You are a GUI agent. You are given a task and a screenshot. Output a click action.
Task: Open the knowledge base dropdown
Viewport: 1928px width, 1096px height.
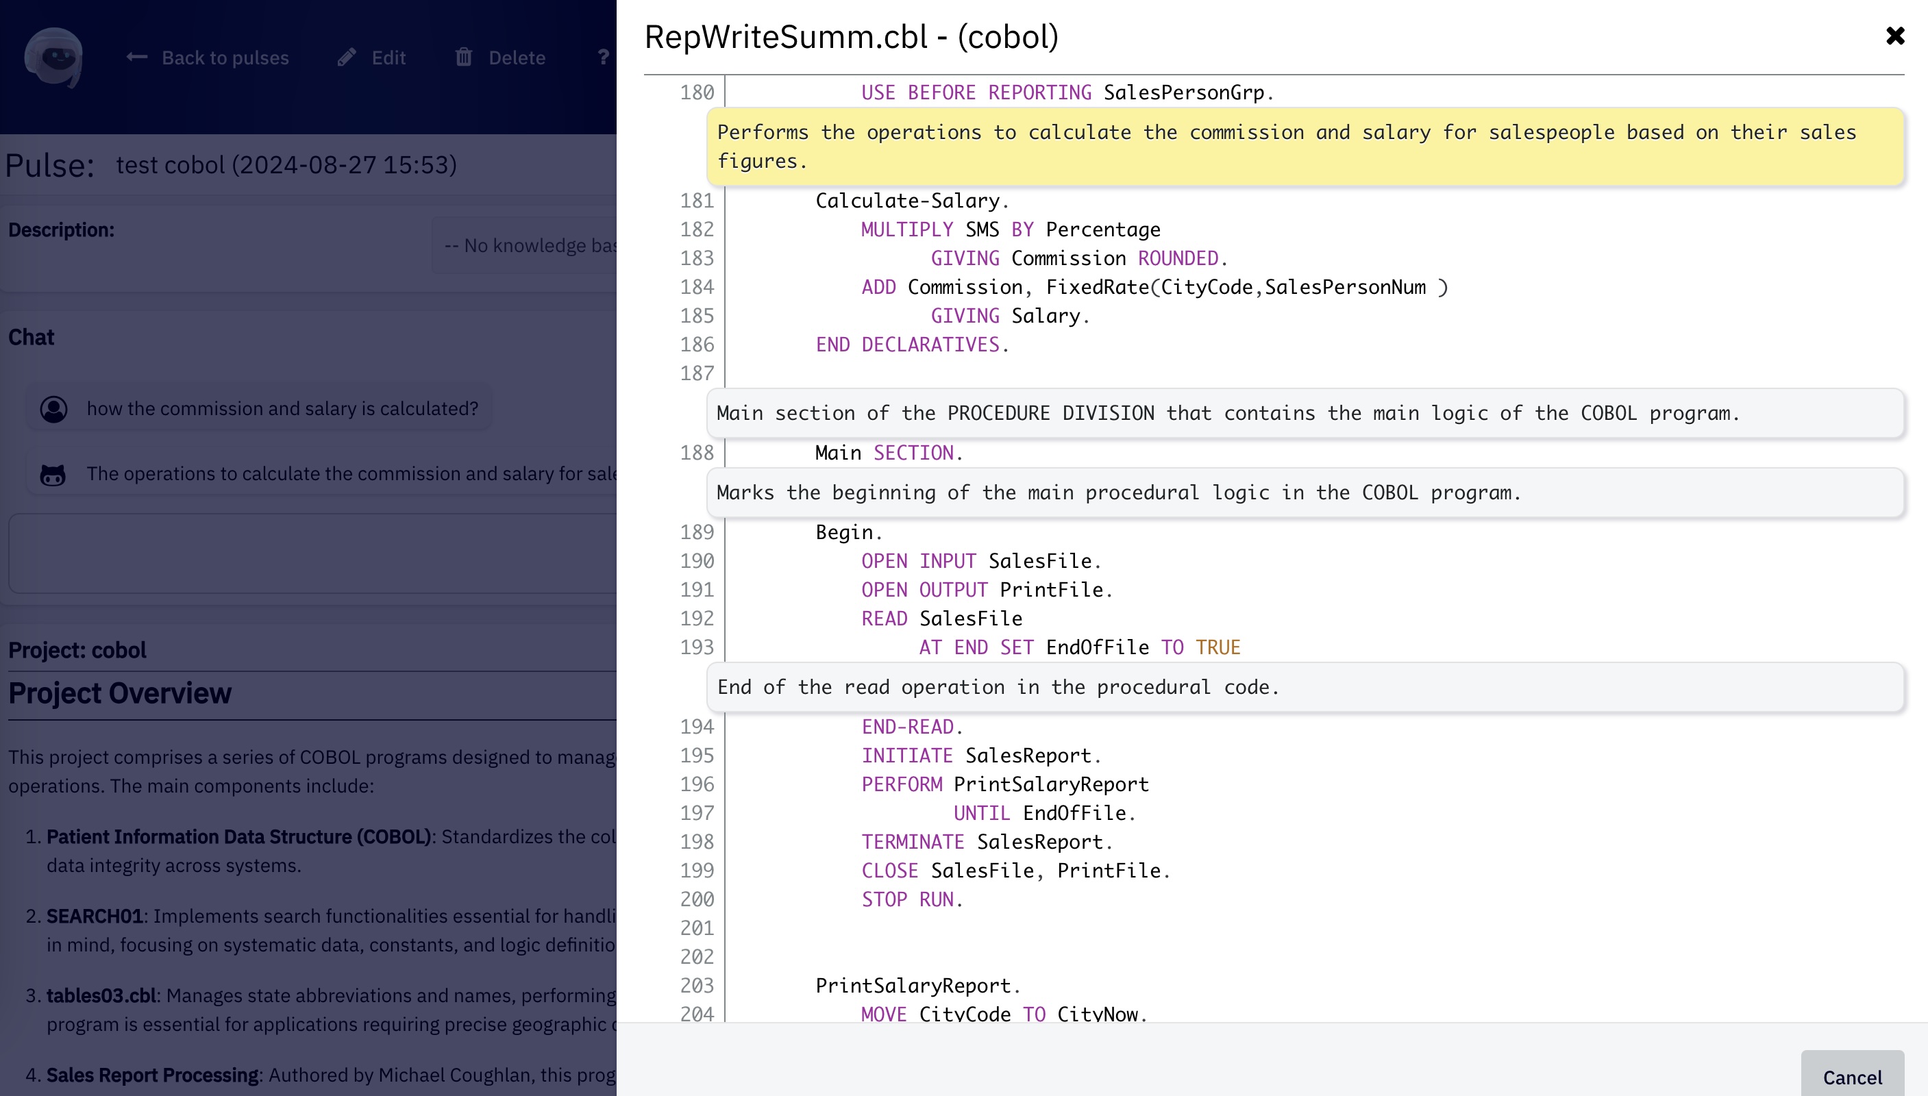pyautogui.click(x=525, y=245)
